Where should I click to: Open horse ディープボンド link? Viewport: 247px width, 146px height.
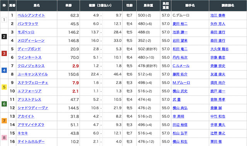29,49
